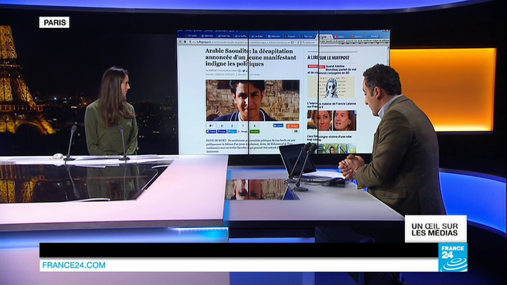Click the Twitter bird icon beside author name
Image resolution: width=507 pixels, height=285 pixels.
point(244,71)
